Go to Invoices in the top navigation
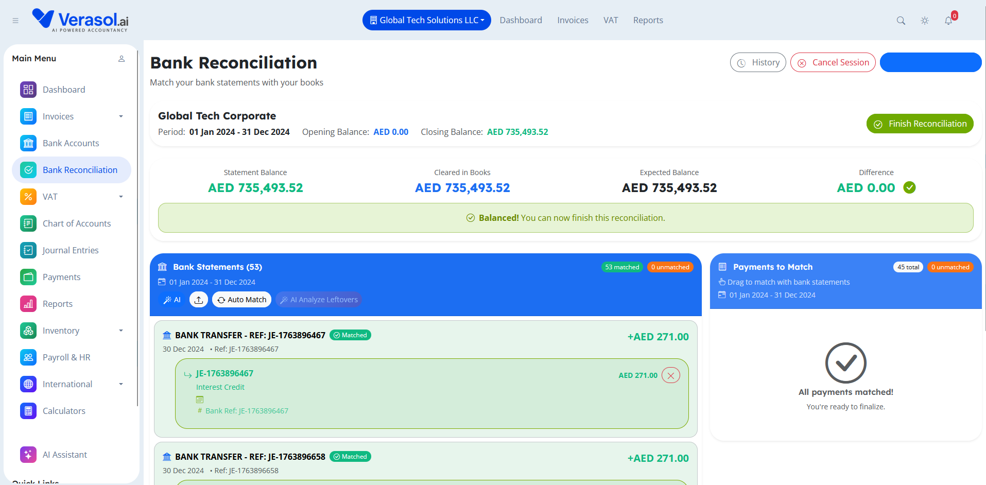The width and height of the screenshot is (986, 485). (x=573, y=20)
